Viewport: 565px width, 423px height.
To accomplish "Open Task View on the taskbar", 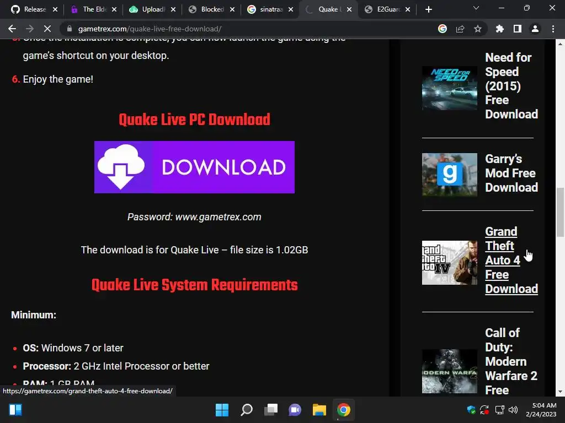I will (x=271, y=410).
